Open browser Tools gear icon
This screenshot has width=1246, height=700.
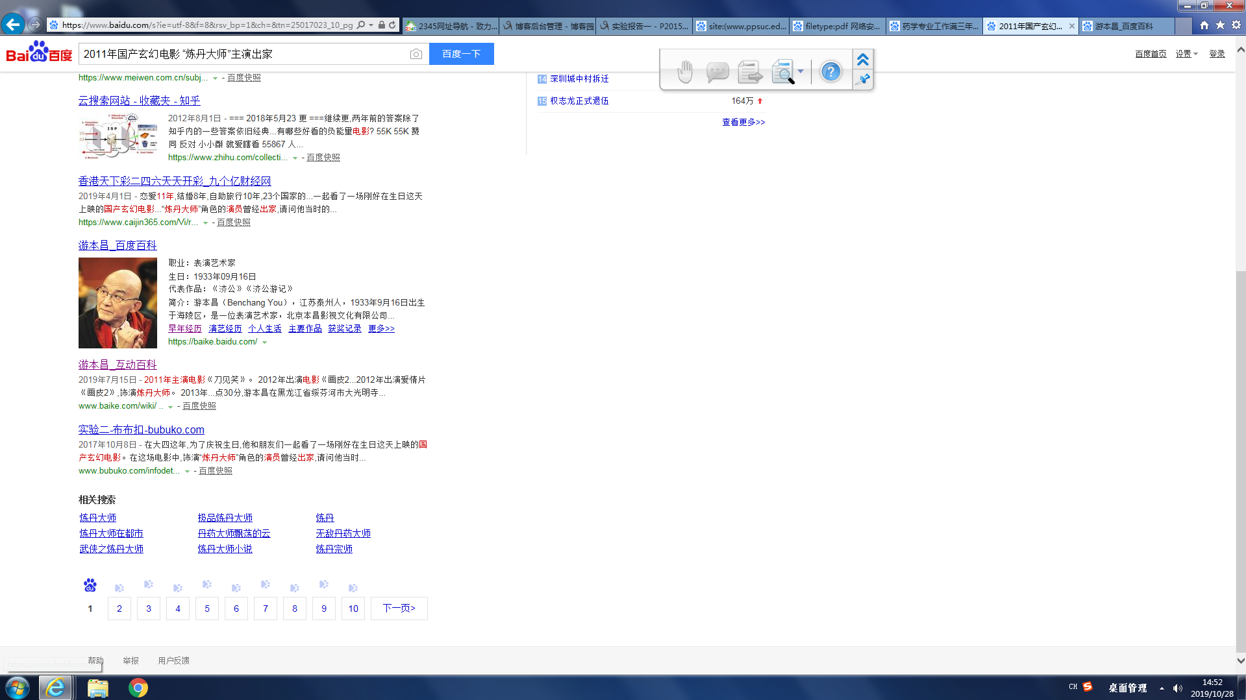[1236, 25]
